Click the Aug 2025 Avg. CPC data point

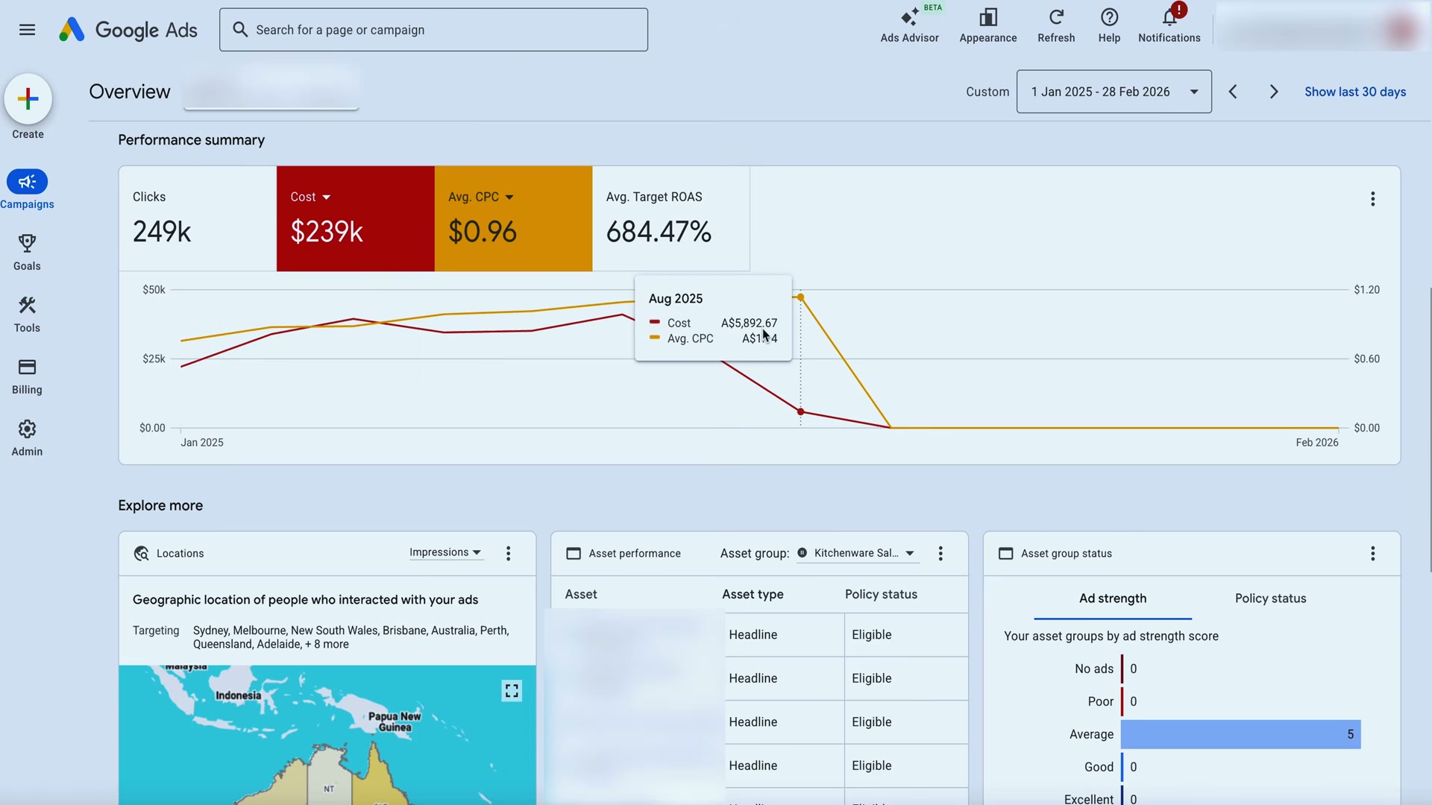click(x=800, y=297)
